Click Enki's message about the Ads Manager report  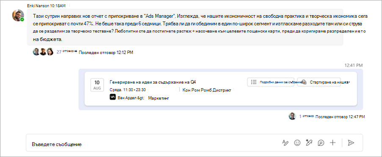click(x=185, y=27)
